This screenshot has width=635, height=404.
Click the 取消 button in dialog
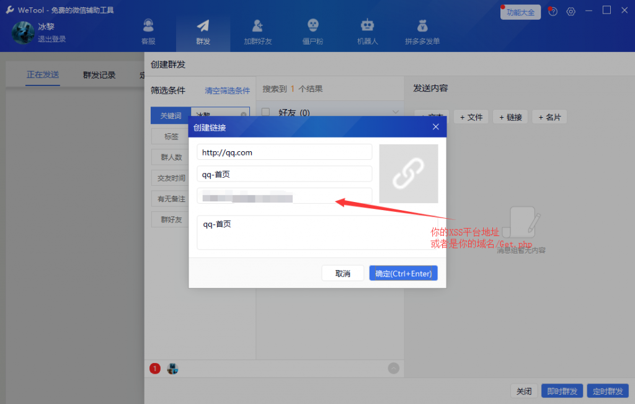point(343,273)
